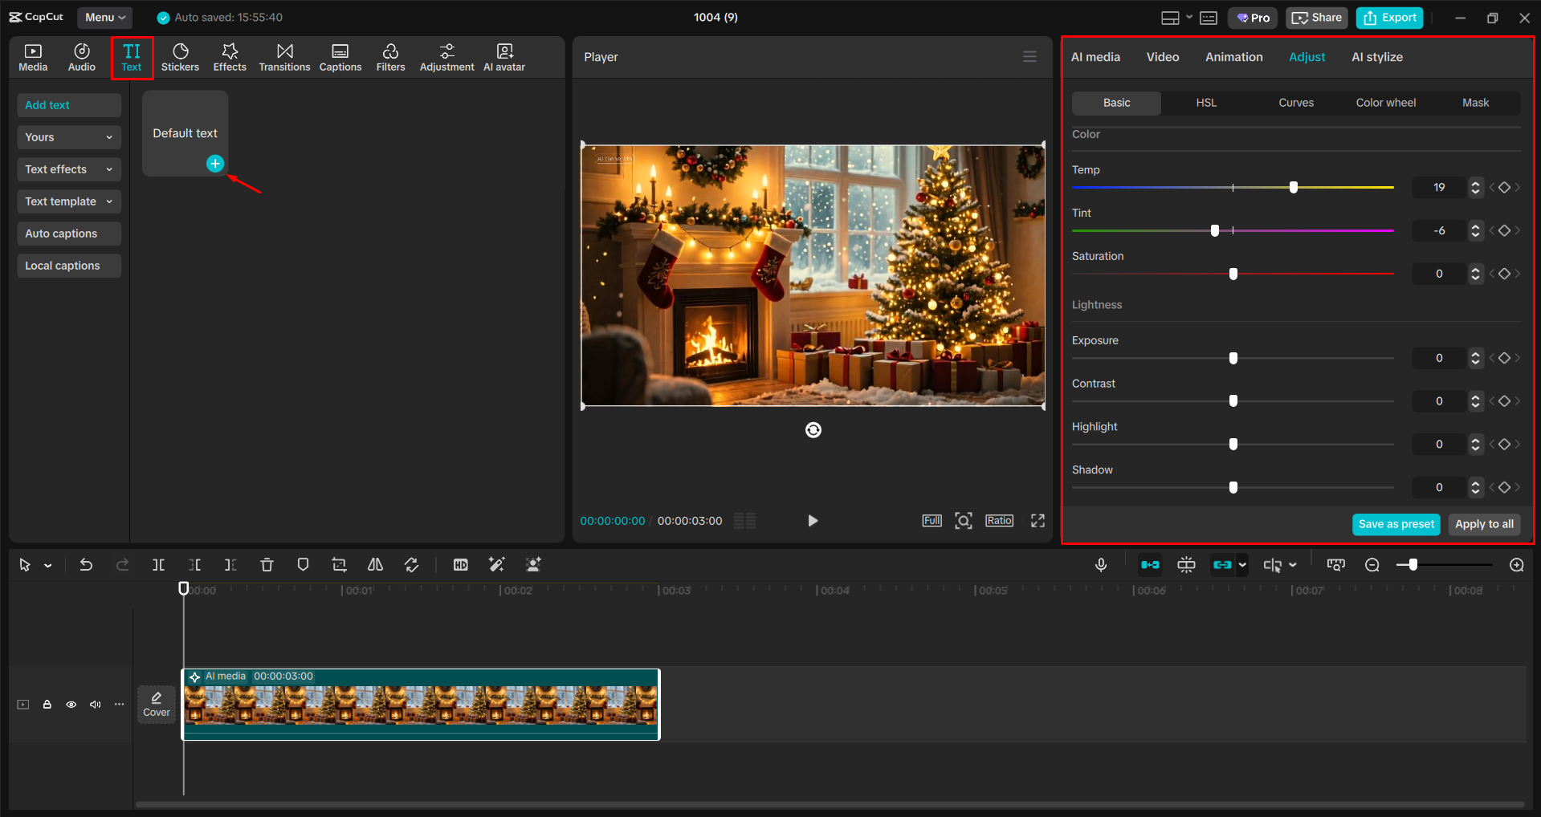This screenshot has width=1541, height=817.
Task: Click Save as preset
Action: pos(1396,524)
